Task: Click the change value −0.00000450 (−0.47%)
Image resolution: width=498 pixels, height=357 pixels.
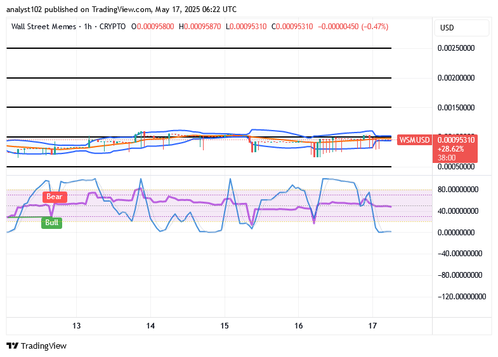Action: click(353, 27)
